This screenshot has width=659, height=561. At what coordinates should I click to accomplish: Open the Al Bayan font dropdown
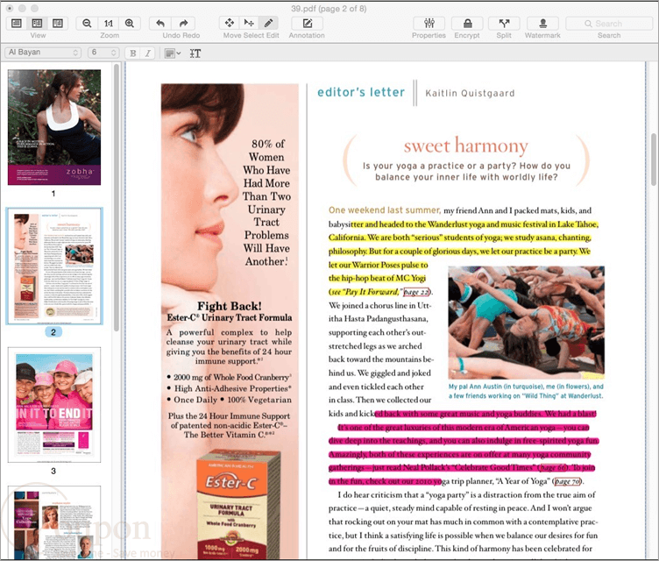coord(42,52)
